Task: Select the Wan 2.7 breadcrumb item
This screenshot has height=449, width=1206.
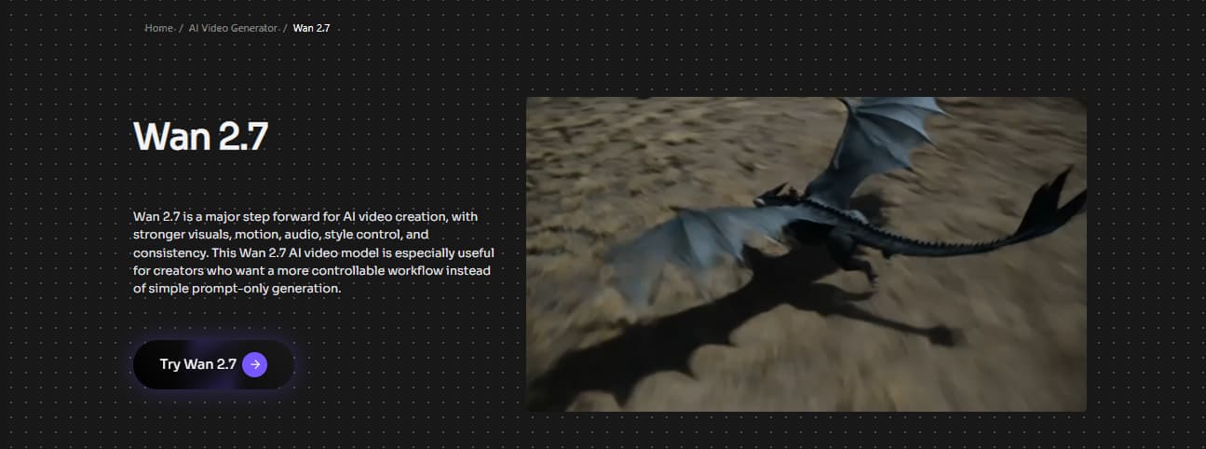Action: [311, 28]
